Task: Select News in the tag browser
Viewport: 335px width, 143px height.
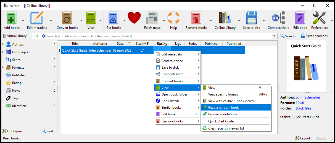Action: click(16, 90)
